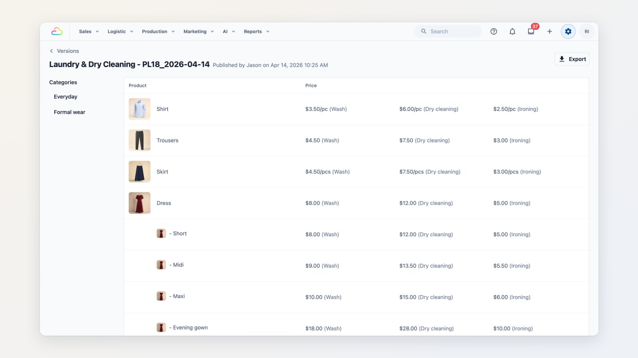Expand the Marketing menu dropdown
This screenshot has height=358, width=638.
click(x=199, y=31)
